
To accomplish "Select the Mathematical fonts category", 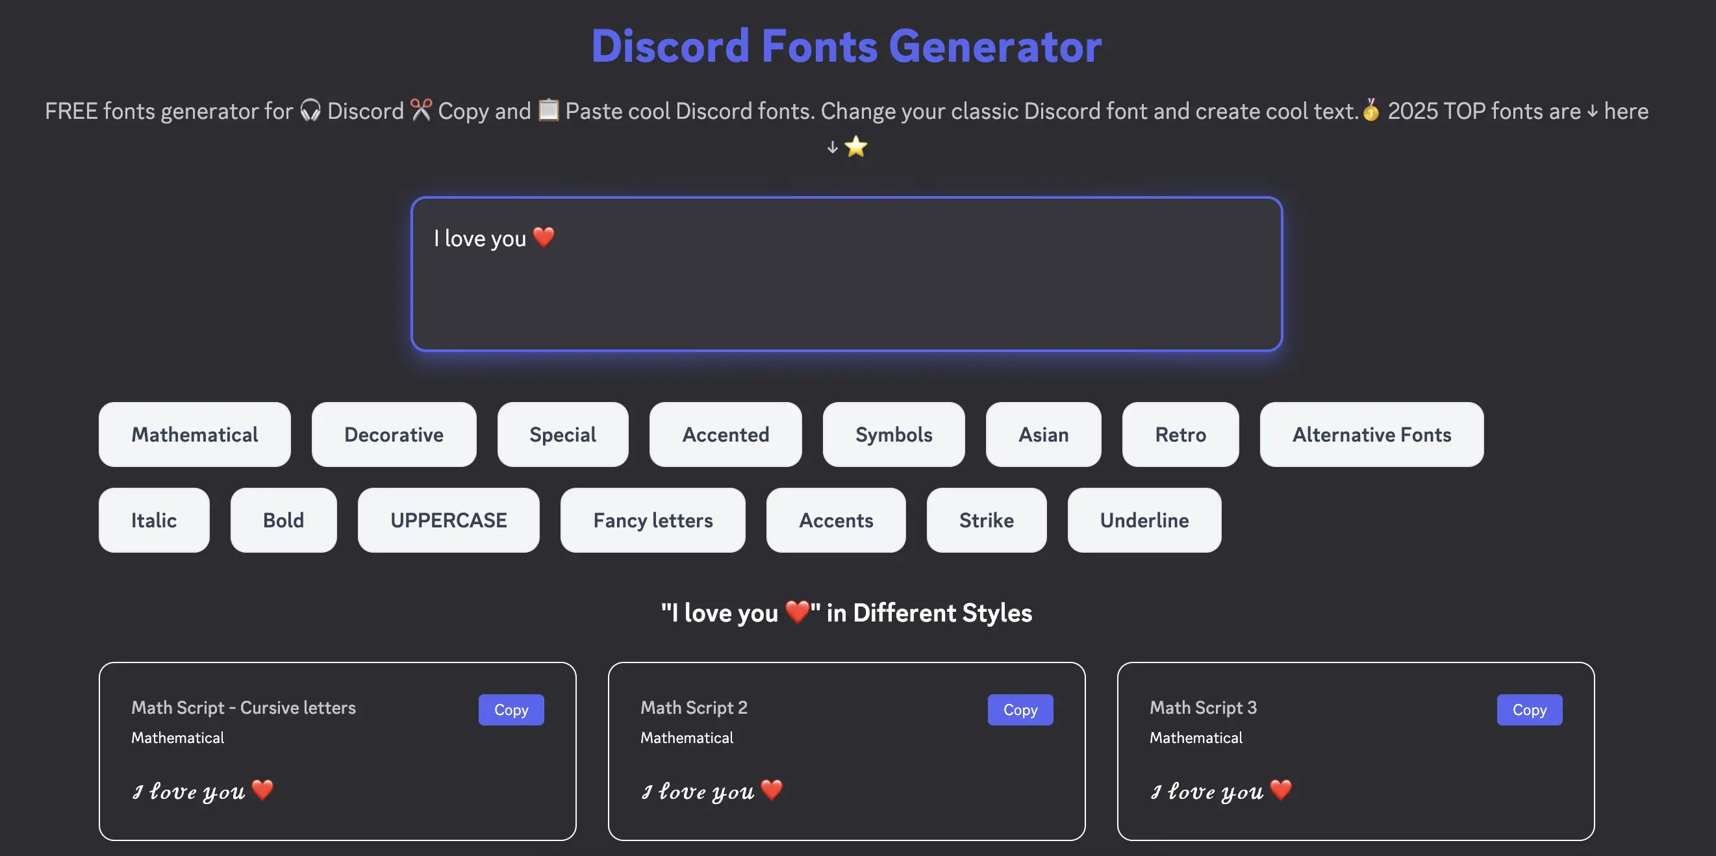I will pyautogui.click(x=194, y=434).
